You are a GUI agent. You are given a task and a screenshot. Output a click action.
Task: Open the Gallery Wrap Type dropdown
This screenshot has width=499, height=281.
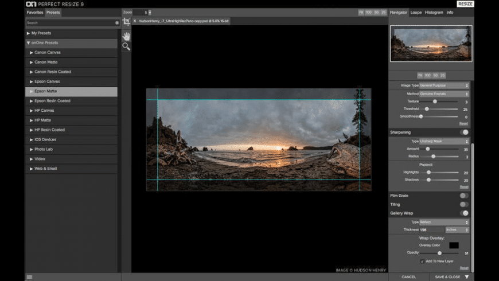click(444, 222)
